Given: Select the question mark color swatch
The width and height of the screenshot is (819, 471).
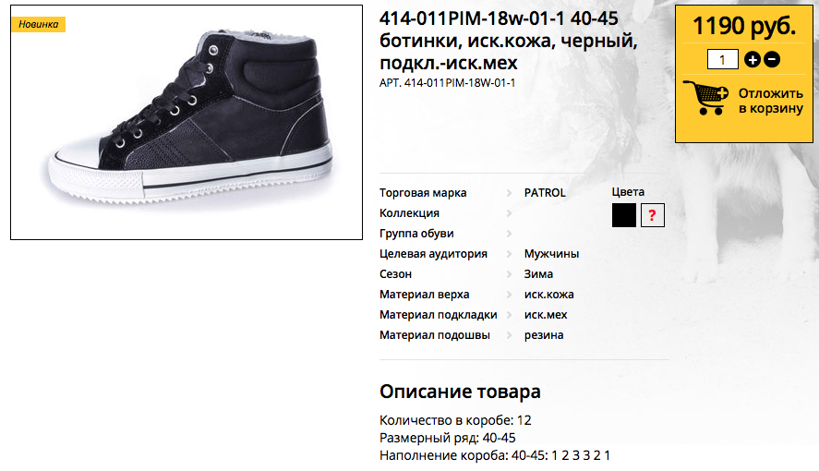Looking at the screenshot, I should [x=653, y=215].
